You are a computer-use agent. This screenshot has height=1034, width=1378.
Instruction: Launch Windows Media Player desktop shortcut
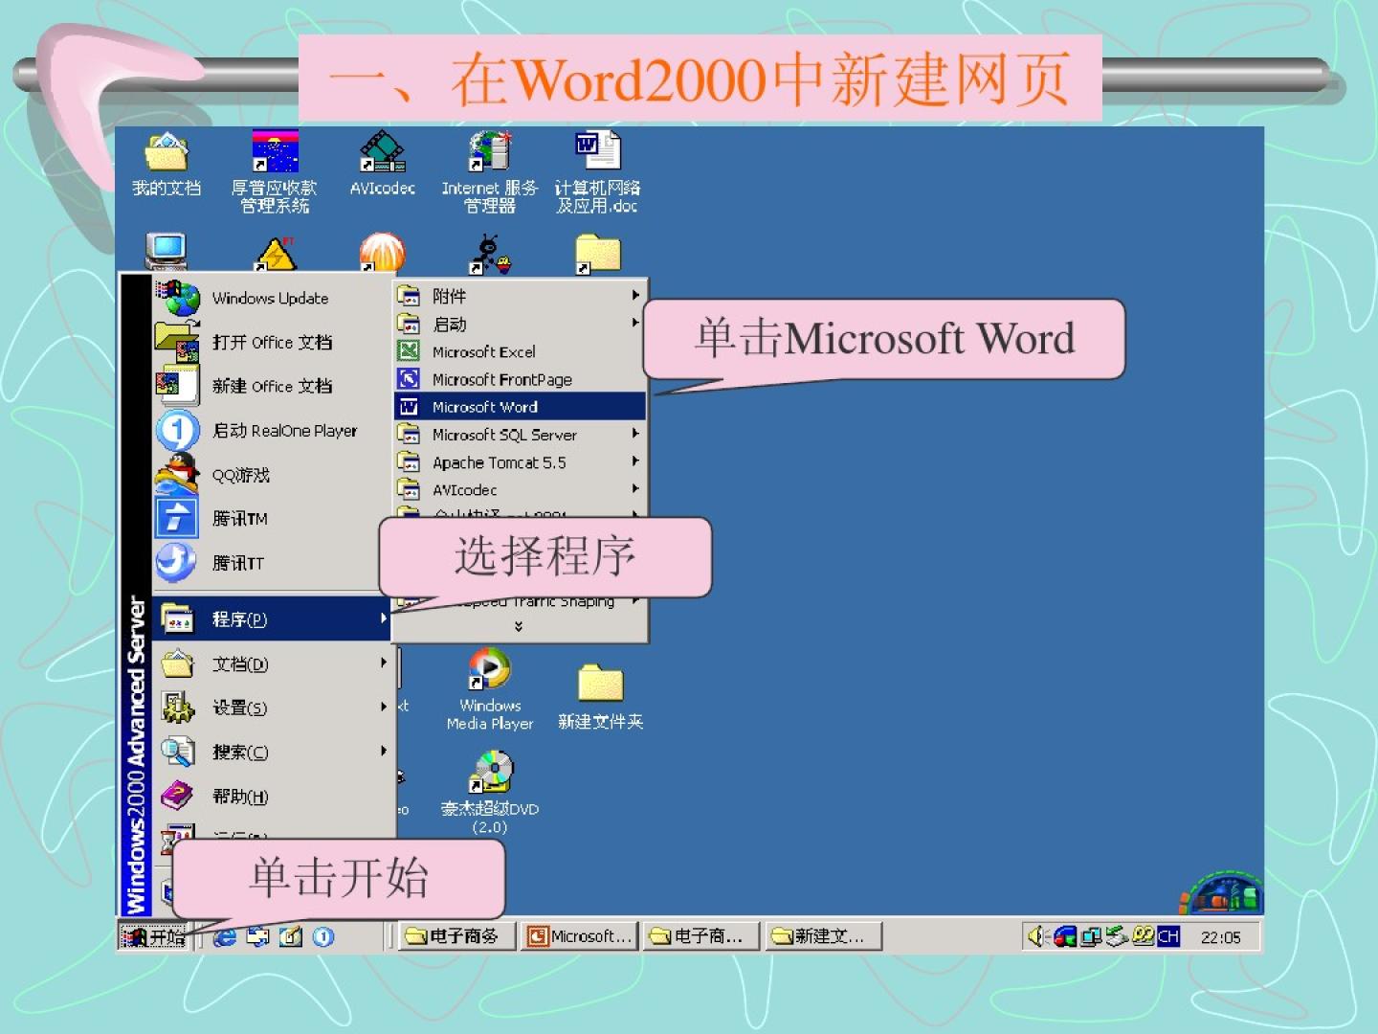click(489, 670)
